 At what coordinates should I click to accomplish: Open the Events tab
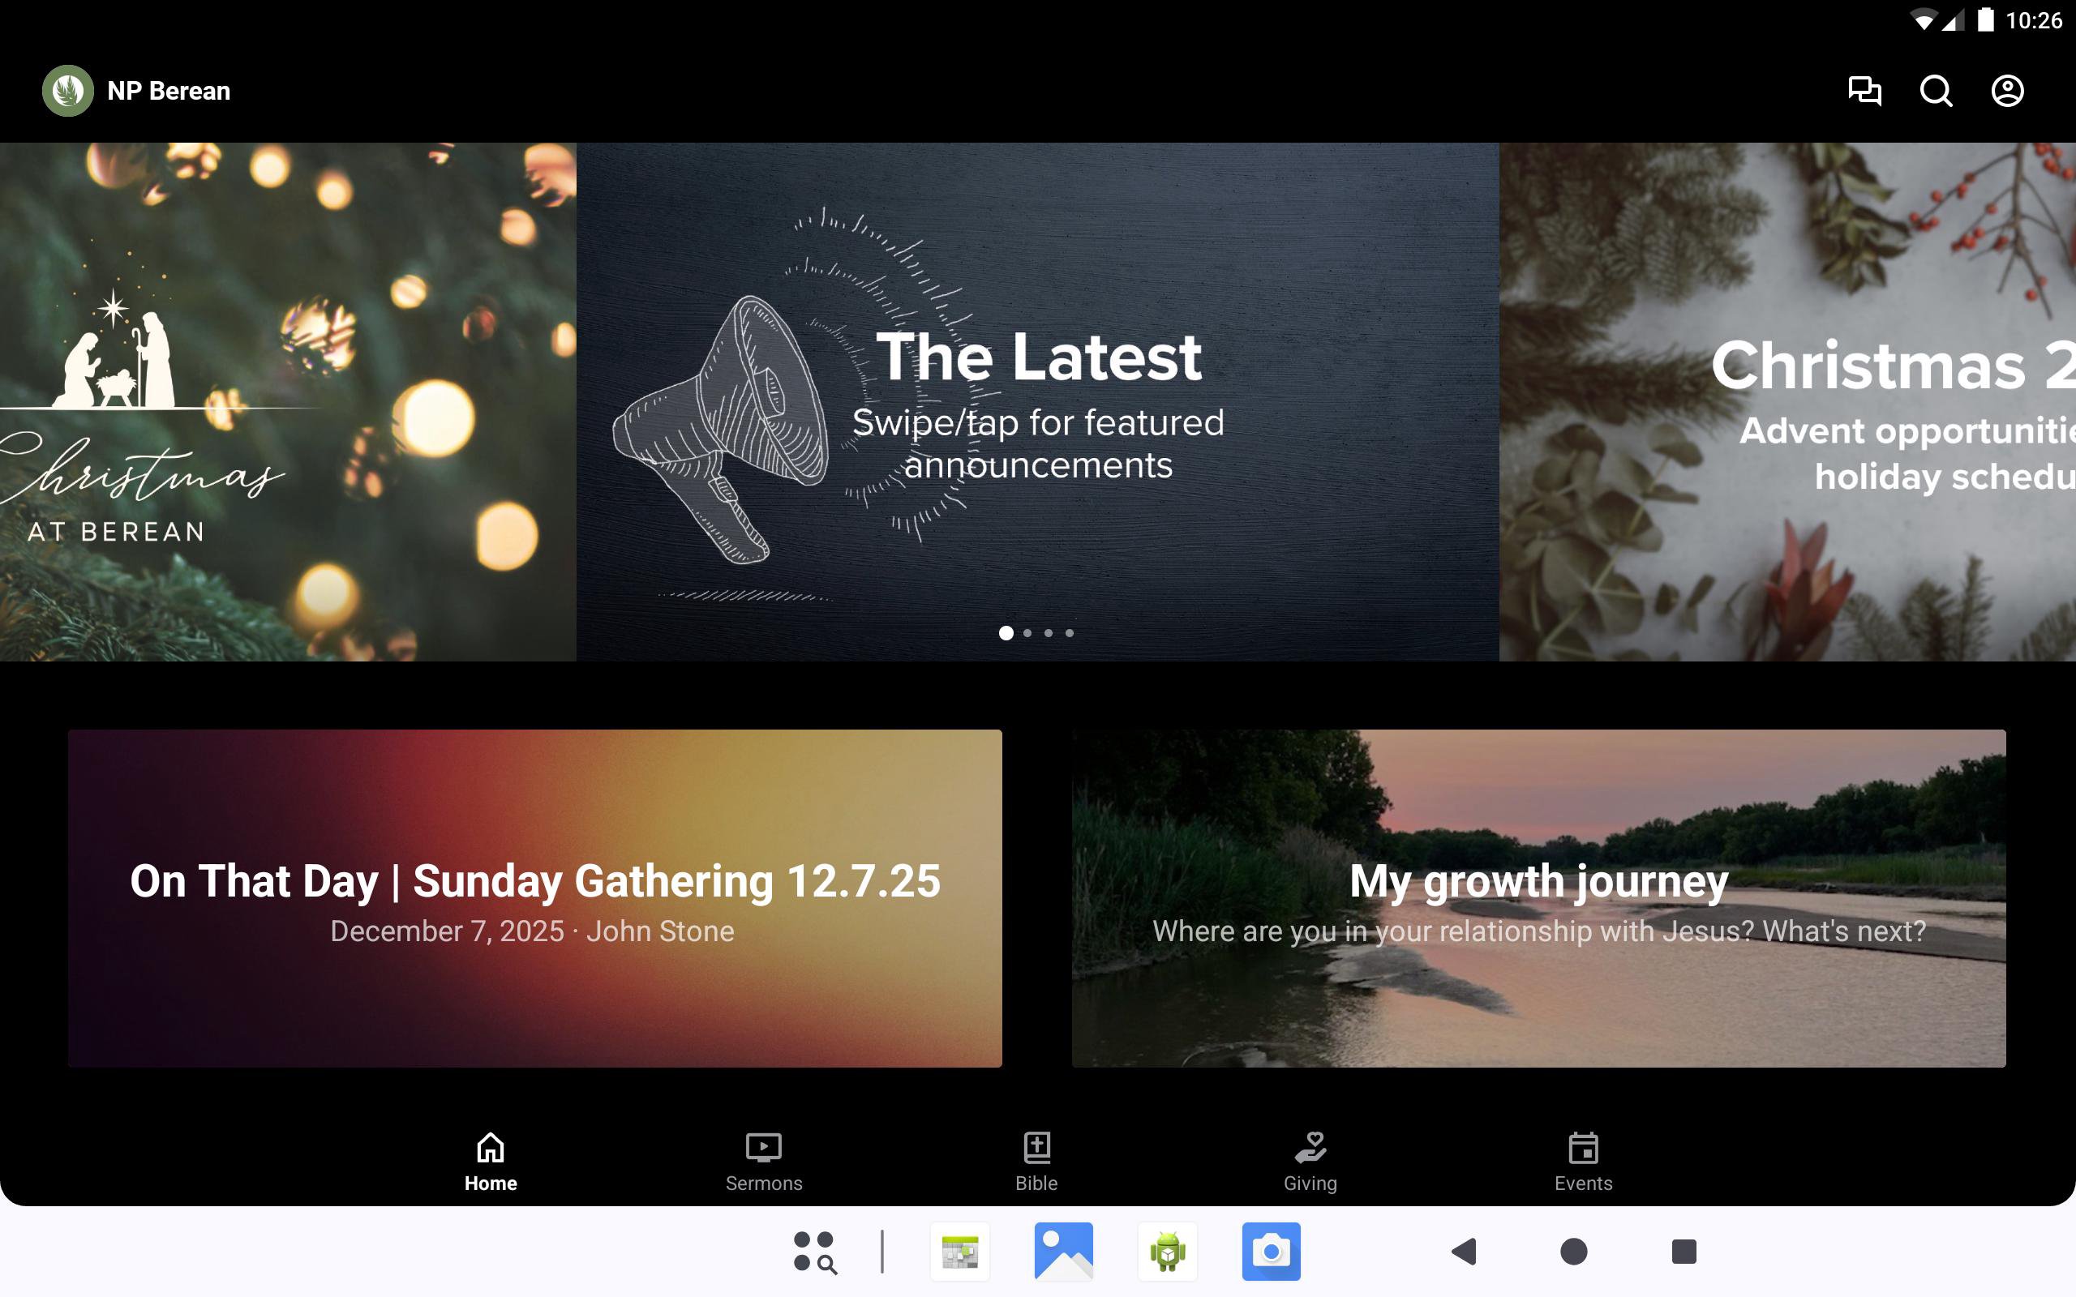point(1583,1162)
